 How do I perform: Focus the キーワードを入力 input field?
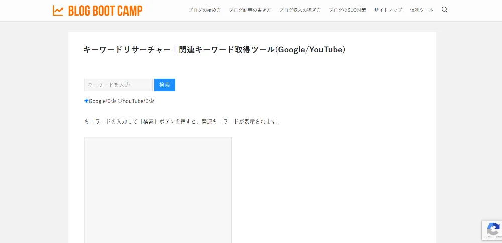(118, 85)
